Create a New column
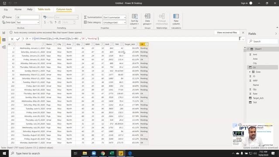The height and width of the screenshot is (157, 279). pyautogui.click(x=176, y=19)
